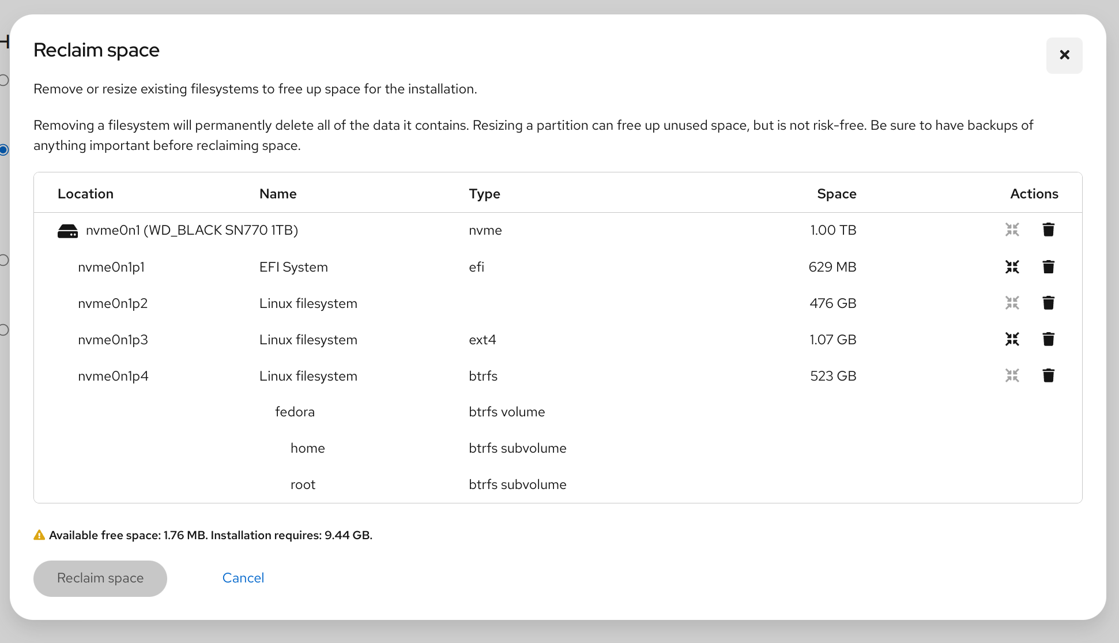Click the nvme0n1 drive icon
The height and width of the screenshot is (643, 1119).
[67, 231]
